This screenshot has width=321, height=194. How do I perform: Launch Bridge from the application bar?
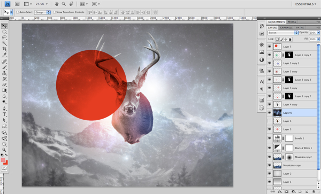pos(17,4)
